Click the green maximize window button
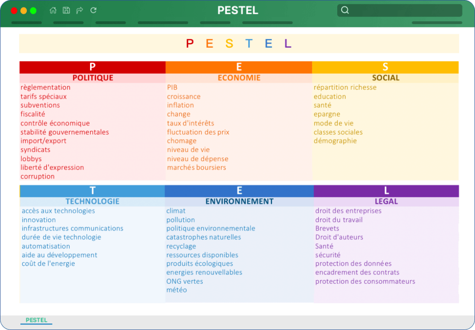The image size is (475, 330). click(33, 11)
